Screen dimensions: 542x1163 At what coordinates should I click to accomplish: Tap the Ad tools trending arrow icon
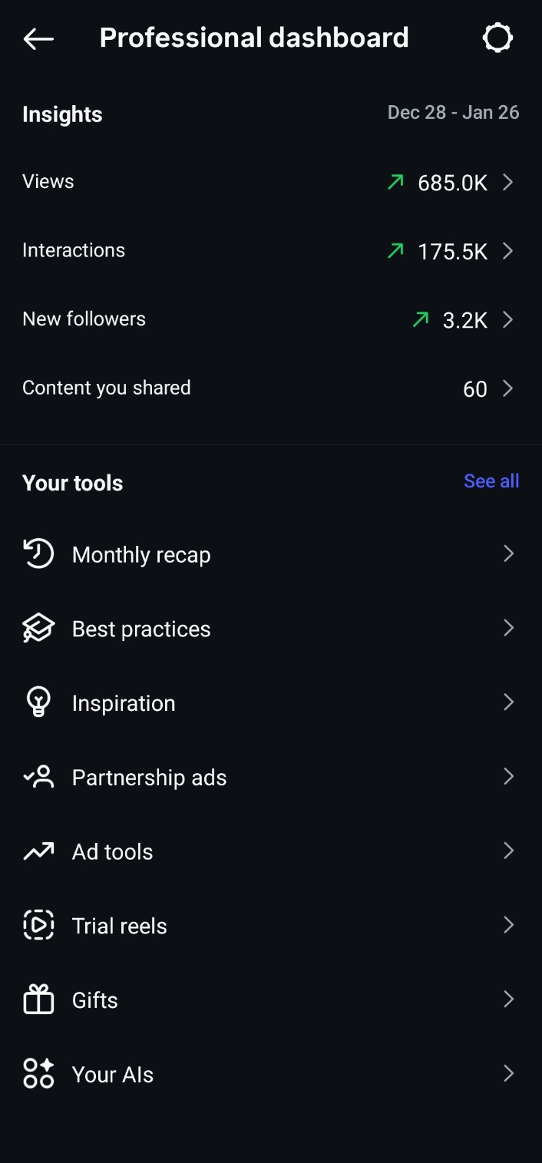click(38, 851)
